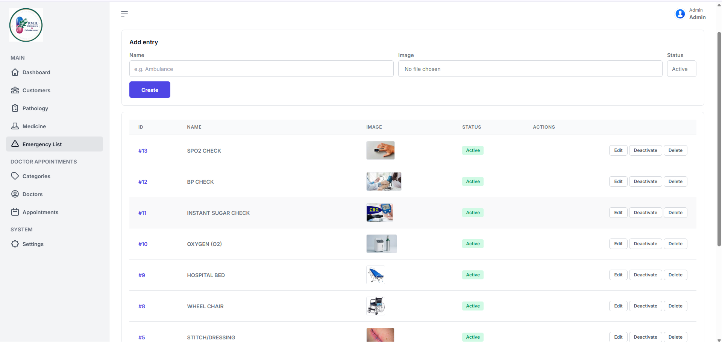Viewport: 722px width, 342px height.
Task: Edit the BP CHECK entry
Action: coord(618,181)
